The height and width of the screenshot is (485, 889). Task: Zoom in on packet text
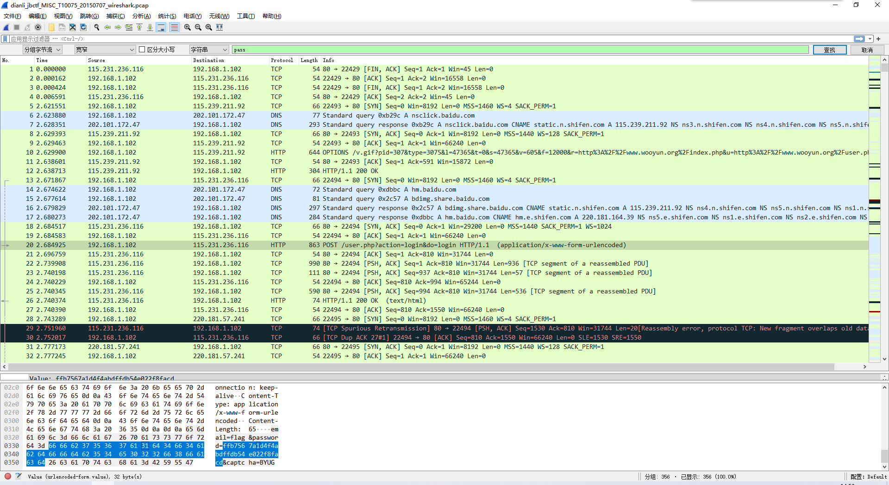[x=188, y=27]
